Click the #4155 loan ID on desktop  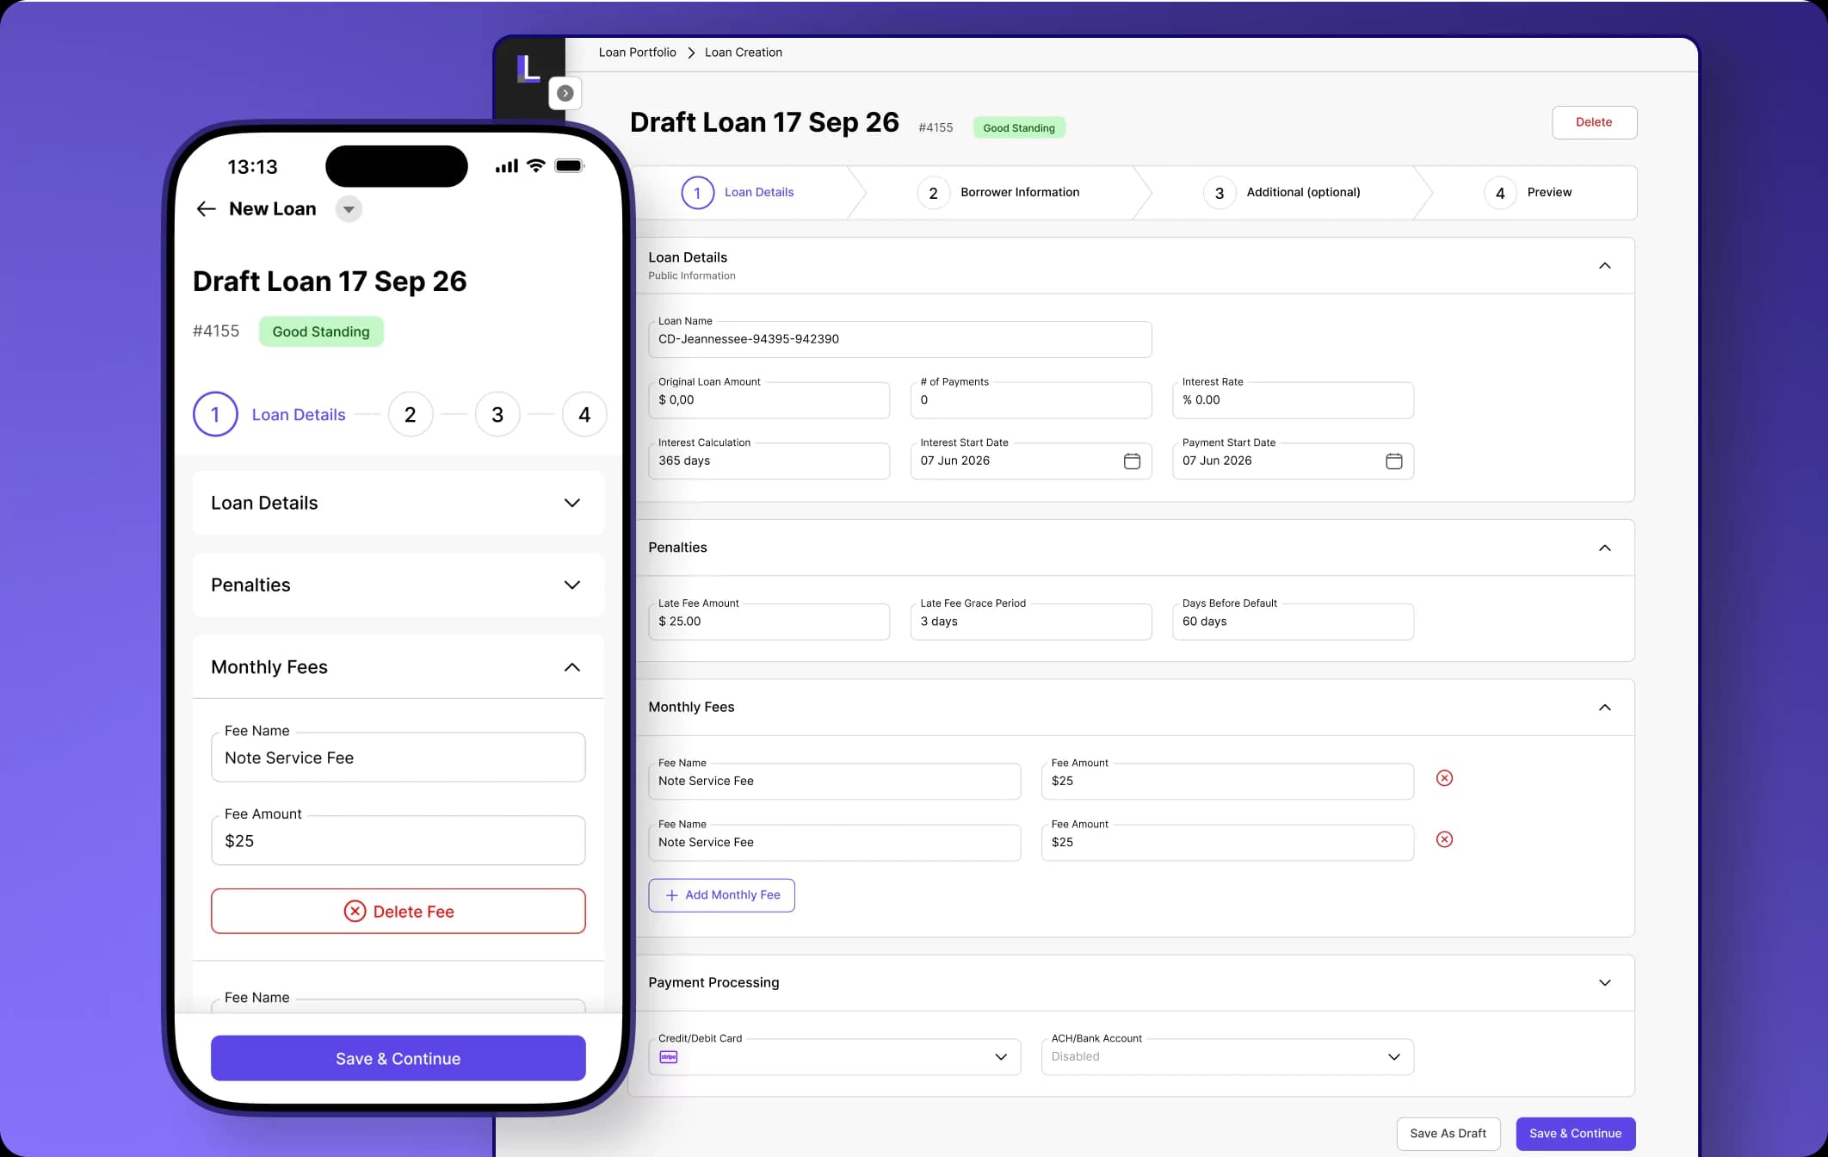[936, 127]
